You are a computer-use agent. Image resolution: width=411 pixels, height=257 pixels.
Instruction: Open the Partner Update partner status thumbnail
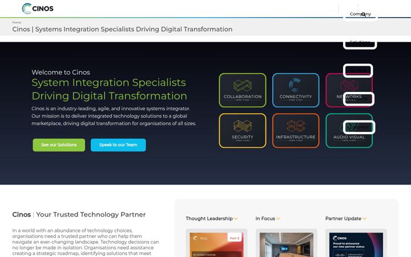[x=356, y=244]
